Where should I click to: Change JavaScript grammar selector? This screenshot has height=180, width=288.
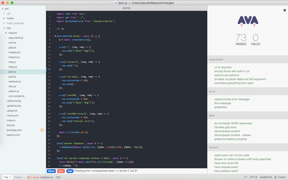(x=266, y=177)
